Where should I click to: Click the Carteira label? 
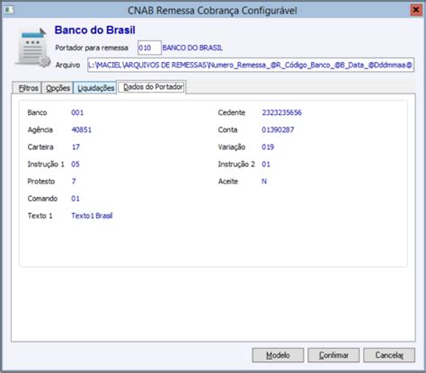[x=40, y=147]
